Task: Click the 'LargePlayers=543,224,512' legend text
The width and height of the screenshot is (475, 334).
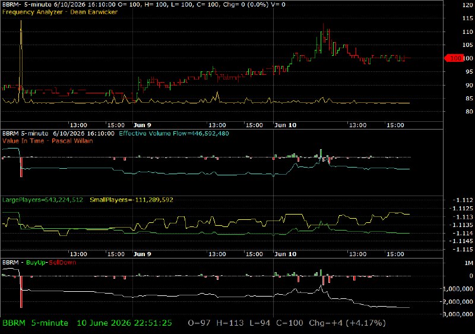Action: pyautogui.click(x=42, y=200)
